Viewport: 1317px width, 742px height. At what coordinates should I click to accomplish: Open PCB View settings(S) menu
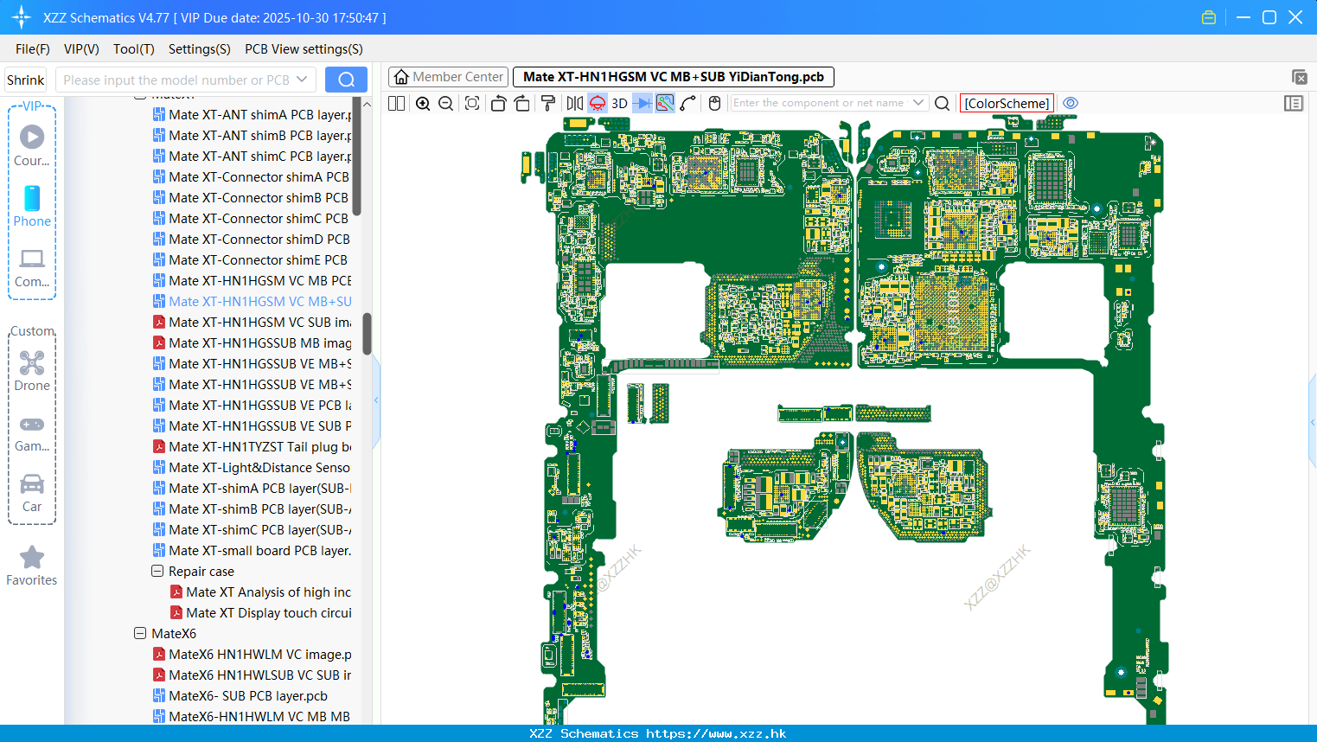pos(304,49)
